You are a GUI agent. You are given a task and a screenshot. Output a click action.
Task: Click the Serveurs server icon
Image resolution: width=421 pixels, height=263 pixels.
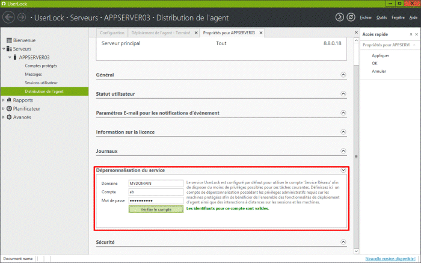coord(9,49)
